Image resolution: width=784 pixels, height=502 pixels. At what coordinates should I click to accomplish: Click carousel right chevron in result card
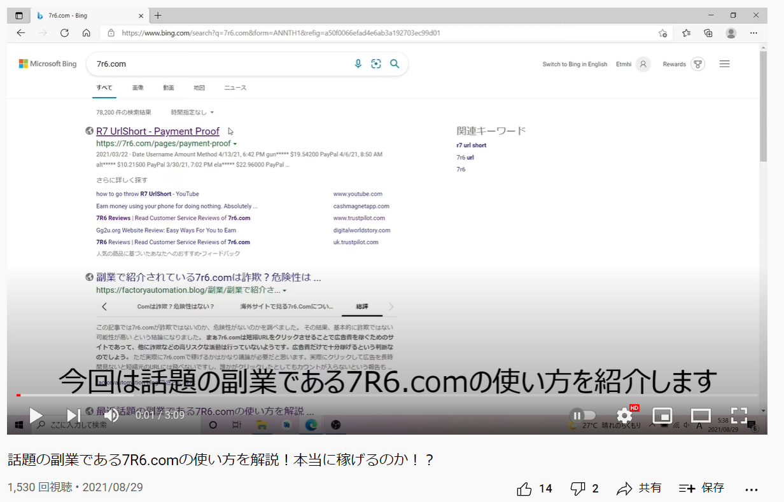(x=391, y=307)
